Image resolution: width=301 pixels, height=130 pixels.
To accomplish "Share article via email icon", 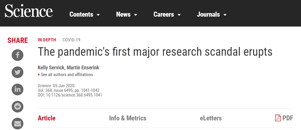I will 18,124.
